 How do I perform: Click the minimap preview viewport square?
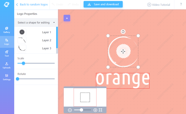pyautogui.click(x=85, y=97)
